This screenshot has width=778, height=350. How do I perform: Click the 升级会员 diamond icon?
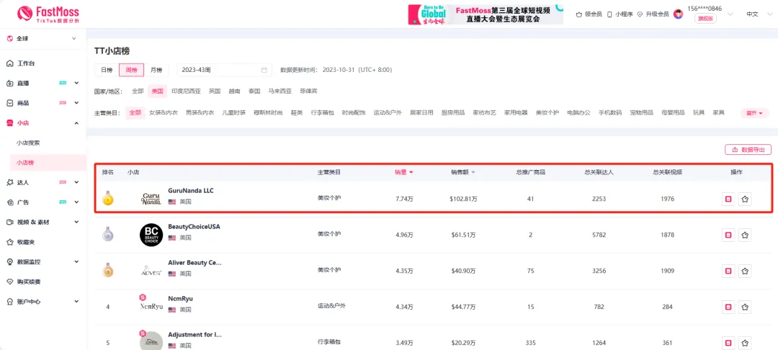640,14
